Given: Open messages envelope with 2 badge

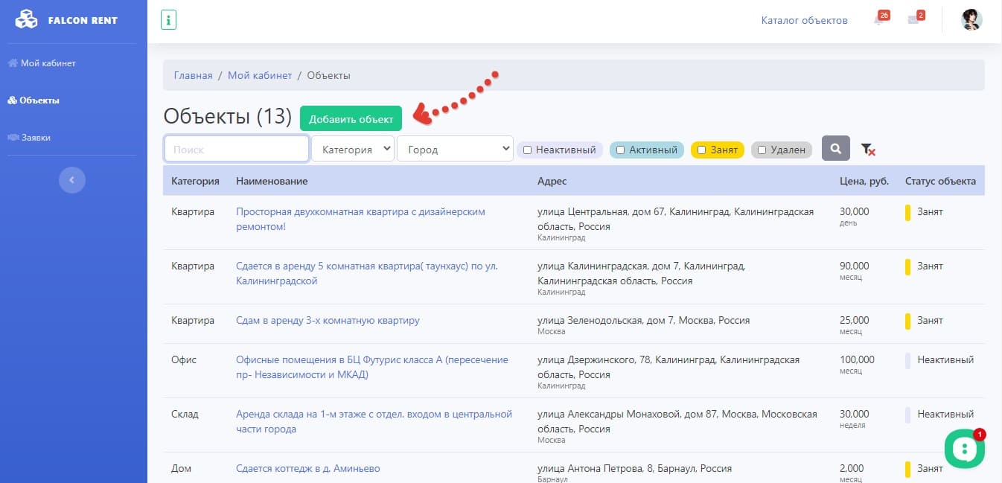Looking at the screenshot, I should pyautogui.click(x=913, y=20).
